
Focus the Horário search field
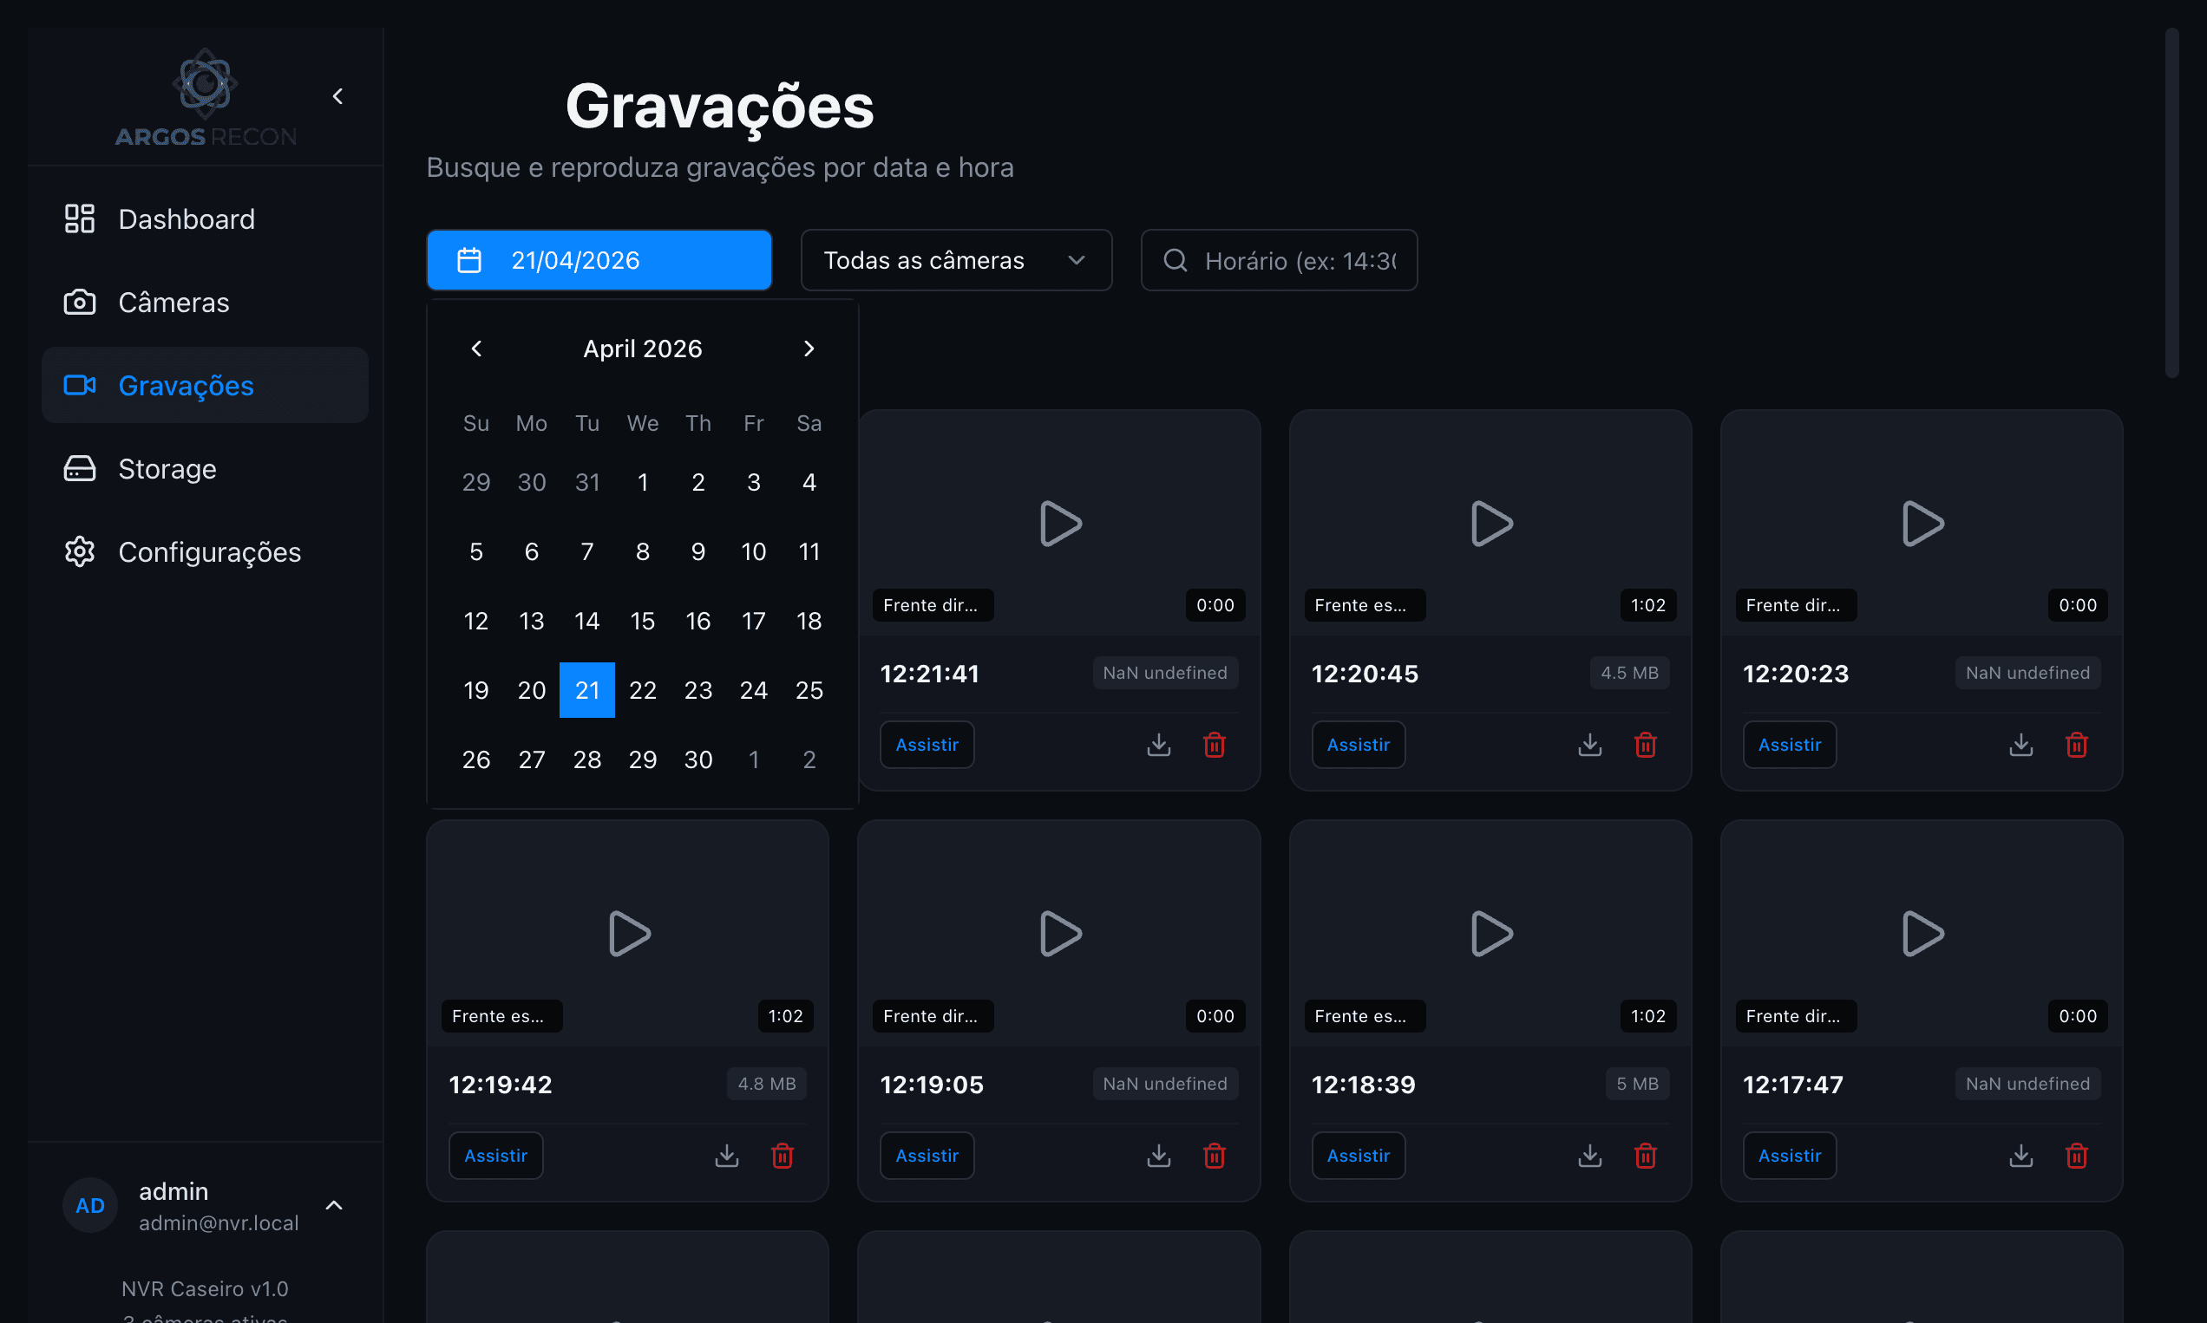[x=1280, y=260]
